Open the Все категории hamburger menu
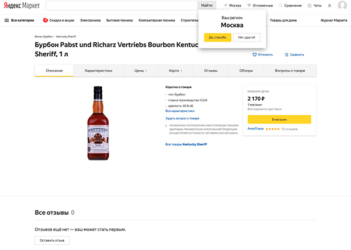Screen dimensions: 351x250 tap(7, 20)
